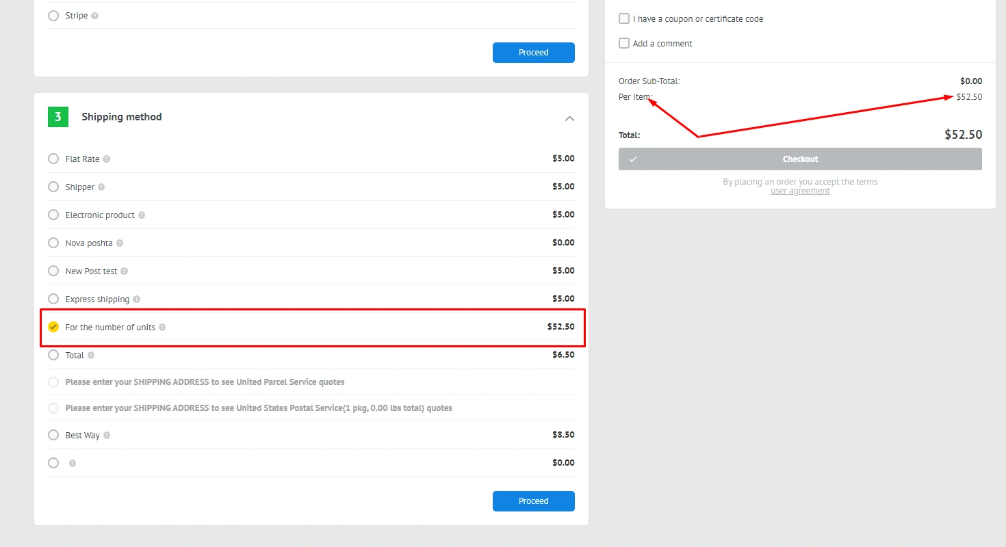The image size is (1006, 547).
Task: Click help icon beside Total shipping option
Action: click(91, 356)
